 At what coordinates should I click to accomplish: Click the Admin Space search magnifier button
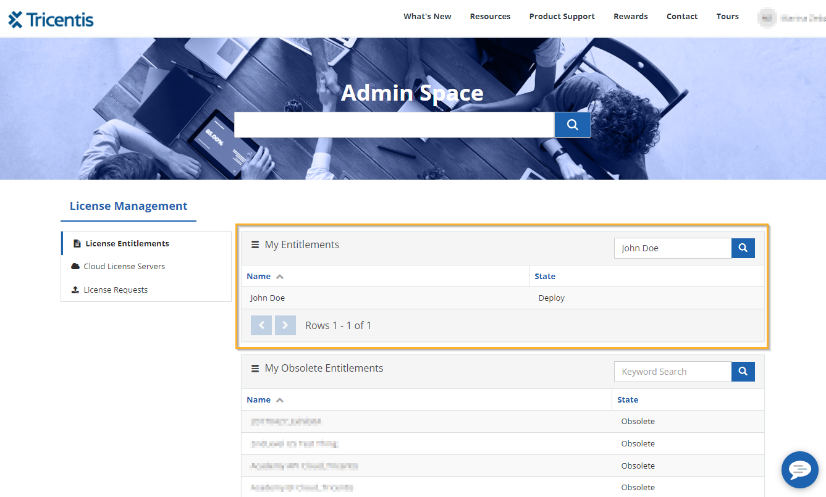[x=572, y=125]
